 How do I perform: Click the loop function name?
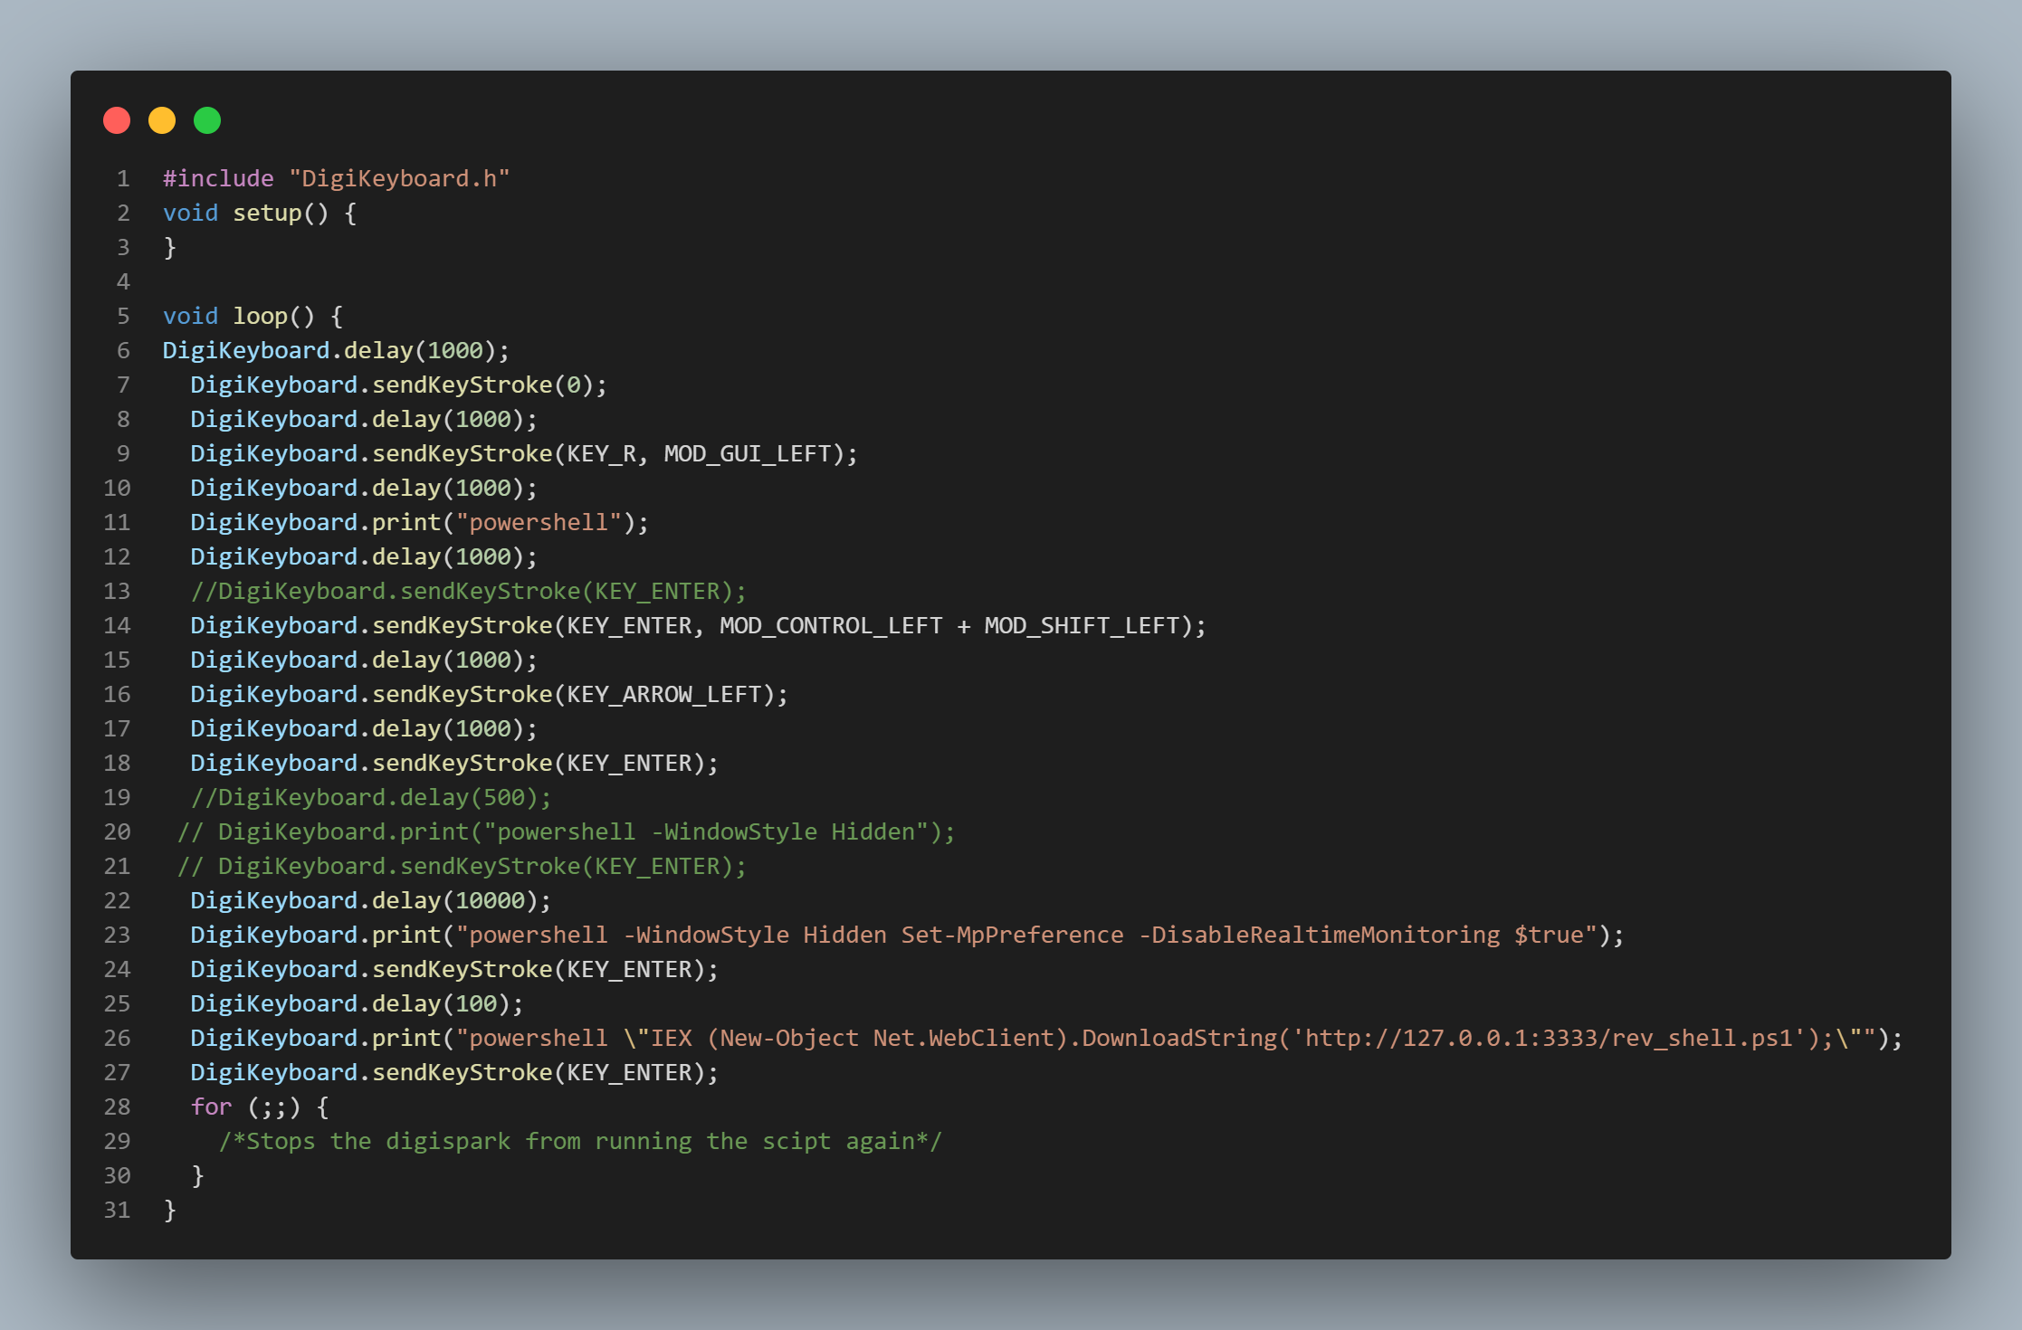click(260, 316)
